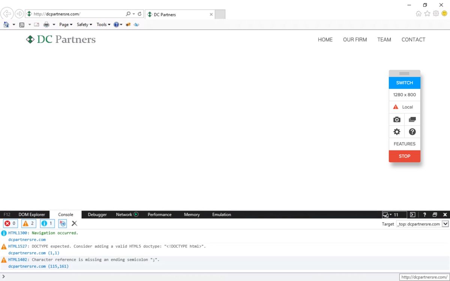Click the orange bug extension icon
Viewport: 450px width, 281px height.
pos(128,25)
